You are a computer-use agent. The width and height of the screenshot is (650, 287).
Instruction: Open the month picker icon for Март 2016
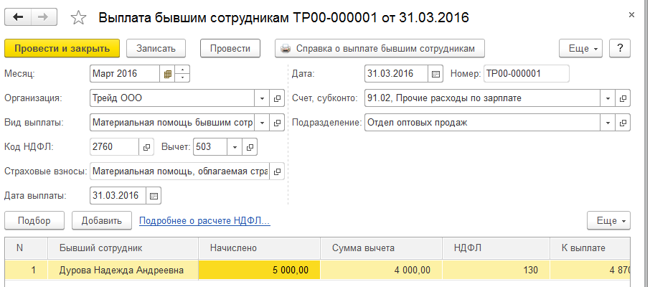[167, 73]
